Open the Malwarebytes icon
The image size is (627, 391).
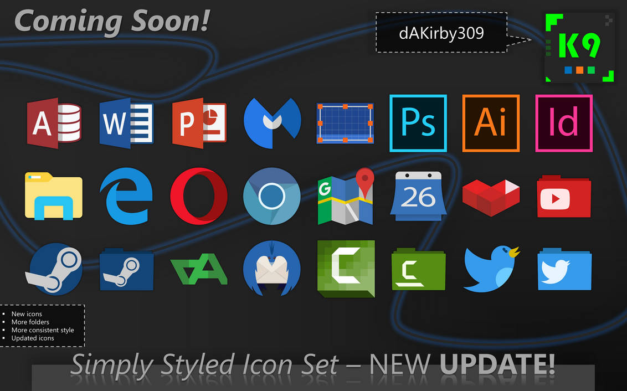pyautogui.click(x=273, y=123)
